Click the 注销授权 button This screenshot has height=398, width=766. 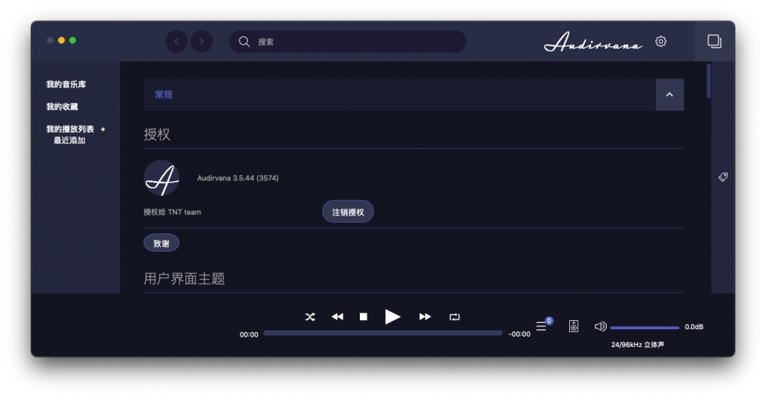click(x=348, y=212)
